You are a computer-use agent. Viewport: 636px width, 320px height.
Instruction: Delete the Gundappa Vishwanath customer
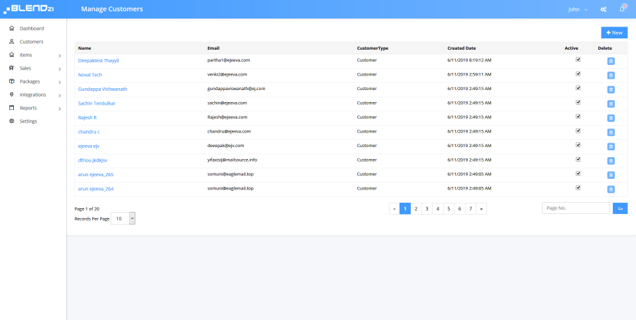coord(611,89)
